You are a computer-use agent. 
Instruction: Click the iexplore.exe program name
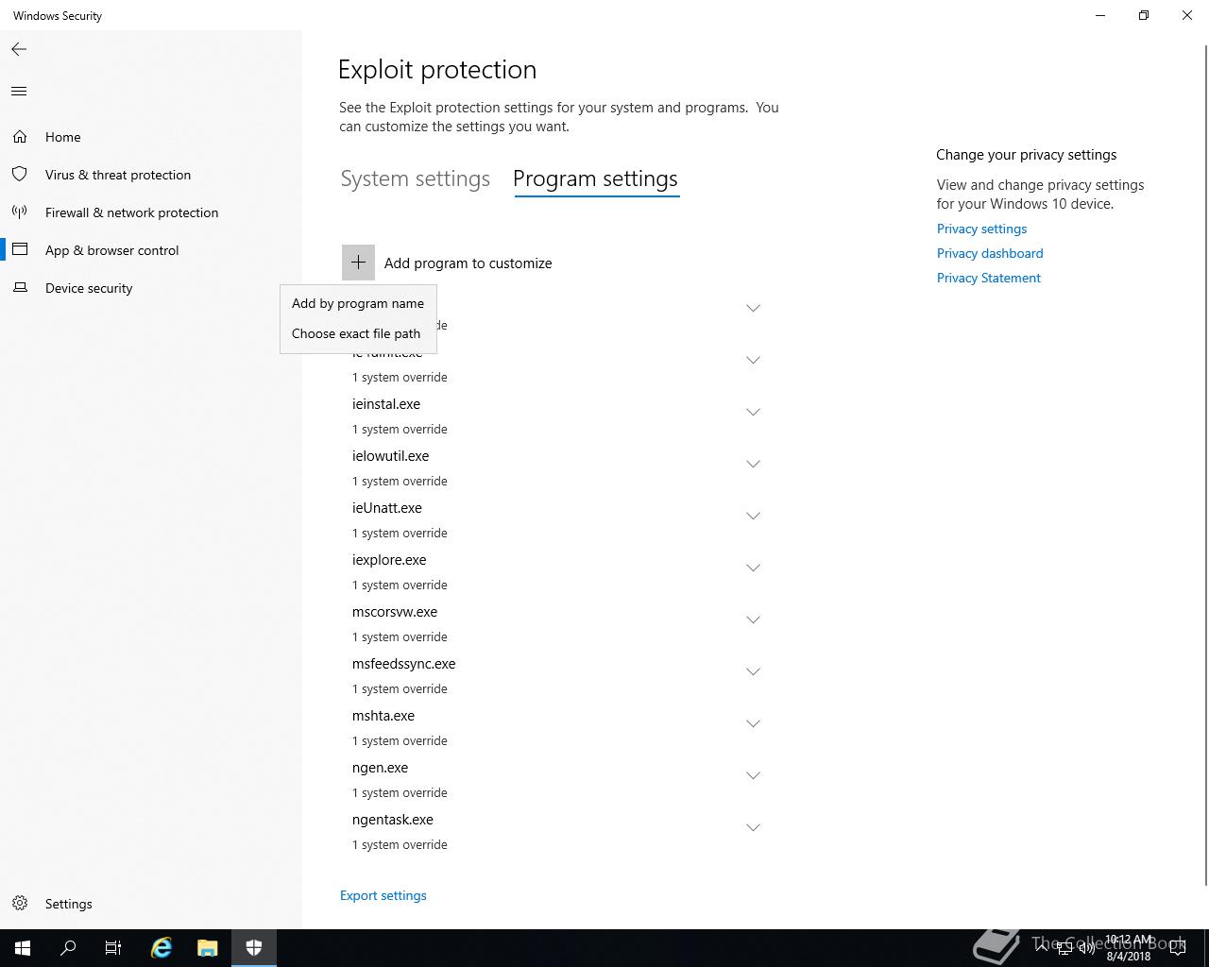(389, 560)
